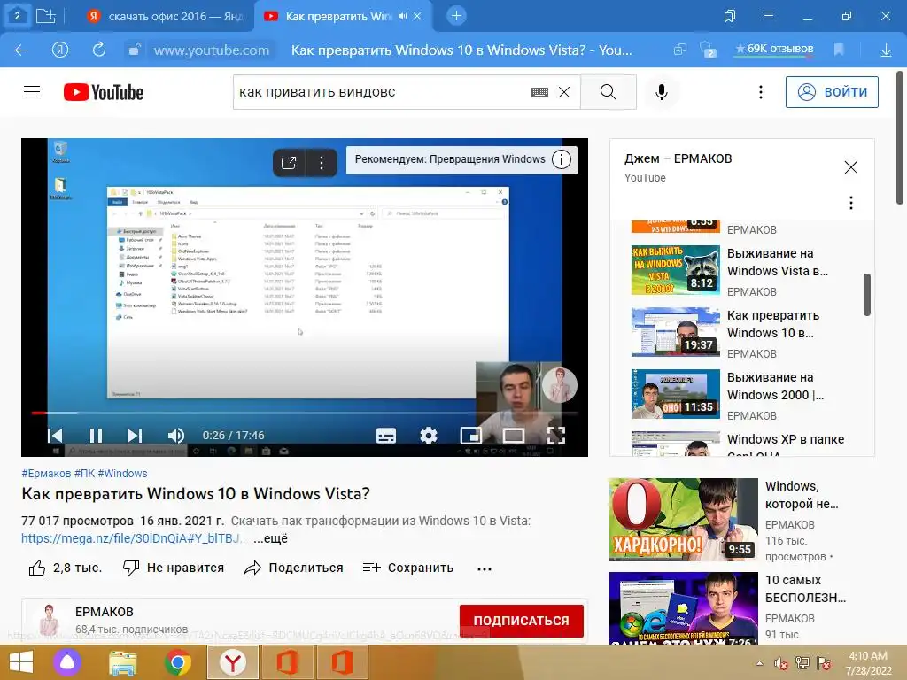
Task: Open YouTube settings three-dot menu
Action: point(761,92)
